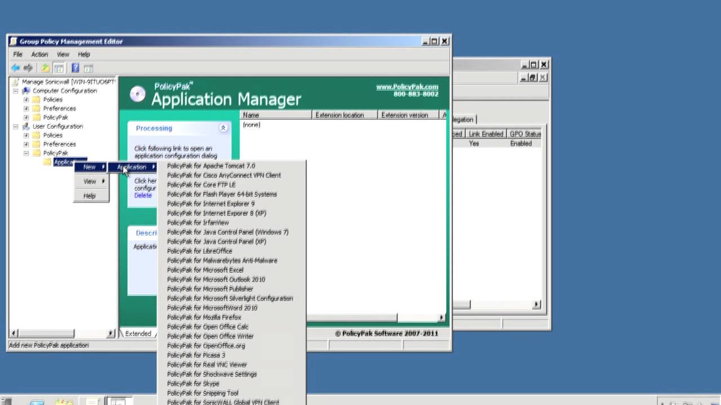The height and width of the screenshot is (405, 721).
Task: Choose View in the context menu
Action: pyautogui.click(x=91, y=182)
